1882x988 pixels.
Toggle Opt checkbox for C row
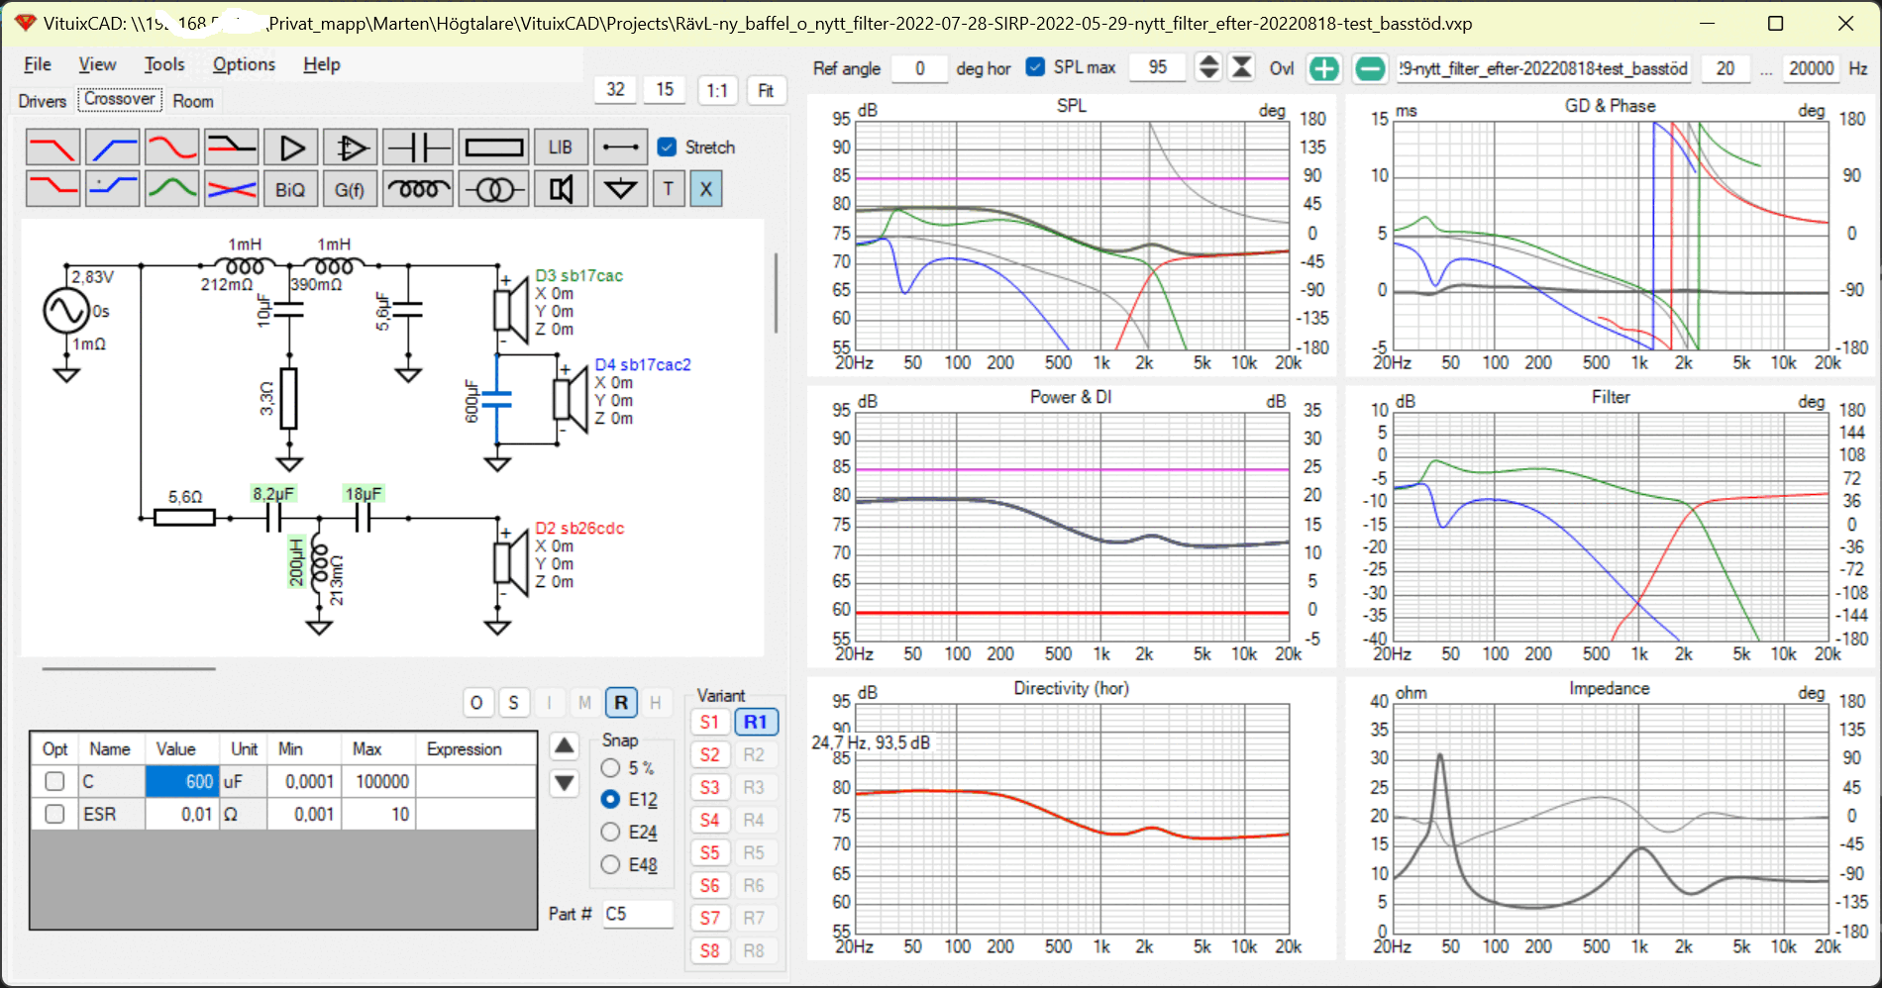pos(54,781)
